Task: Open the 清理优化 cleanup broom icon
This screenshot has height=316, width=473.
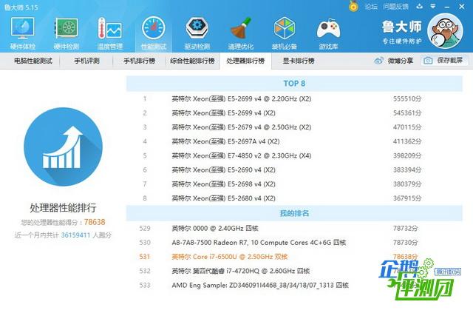Action: pyautogui.click(x=241, y=33)
